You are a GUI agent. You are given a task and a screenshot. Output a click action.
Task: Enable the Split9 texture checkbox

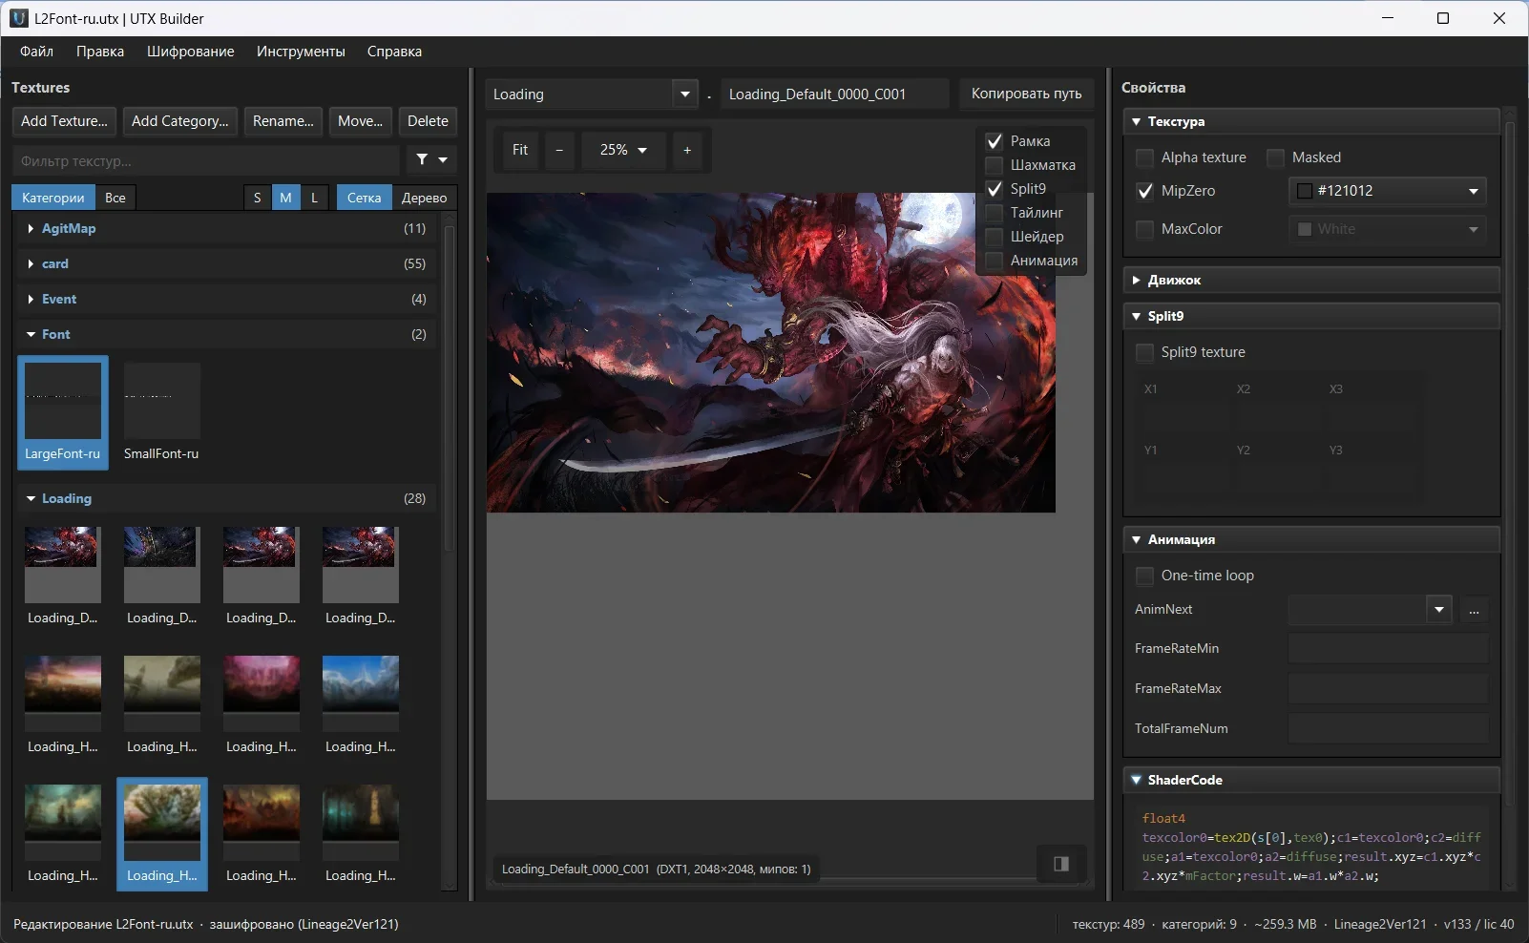click(1144, 352)
